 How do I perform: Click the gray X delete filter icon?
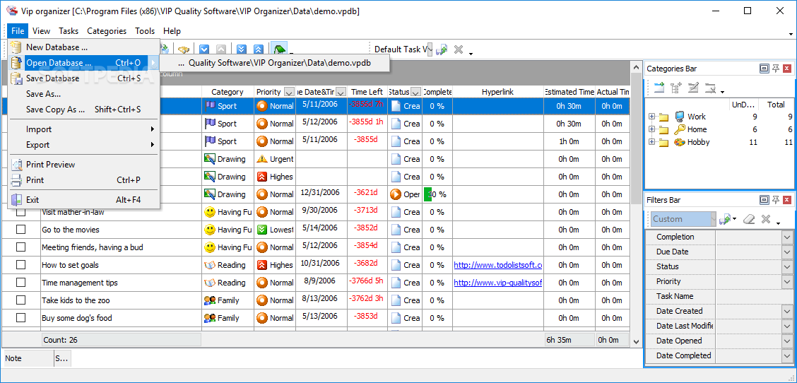(x=766, y=219)
